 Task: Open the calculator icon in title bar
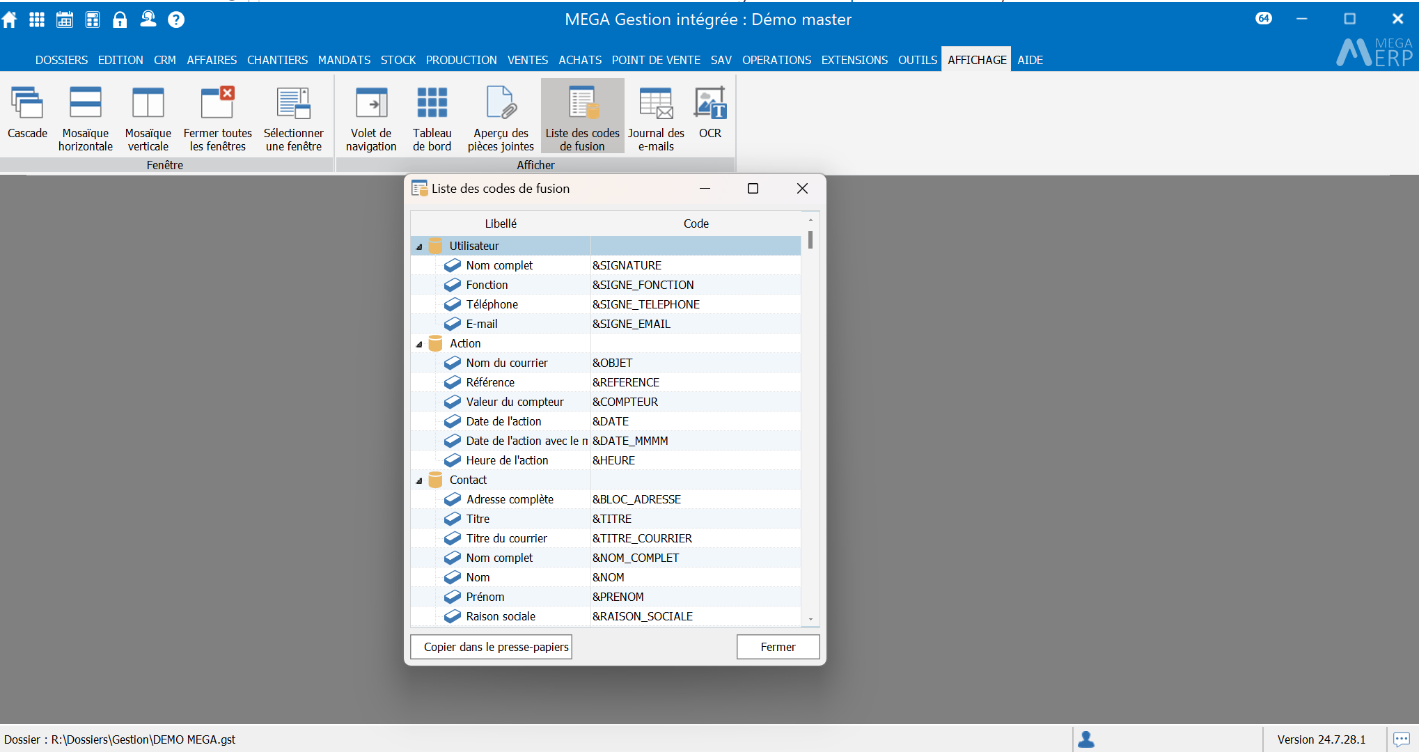click(x=93, y=19)
